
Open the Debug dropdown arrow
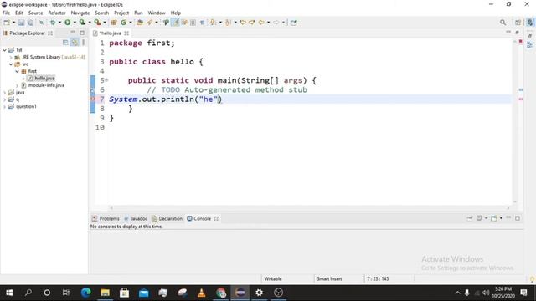click(x=59, y=23)
